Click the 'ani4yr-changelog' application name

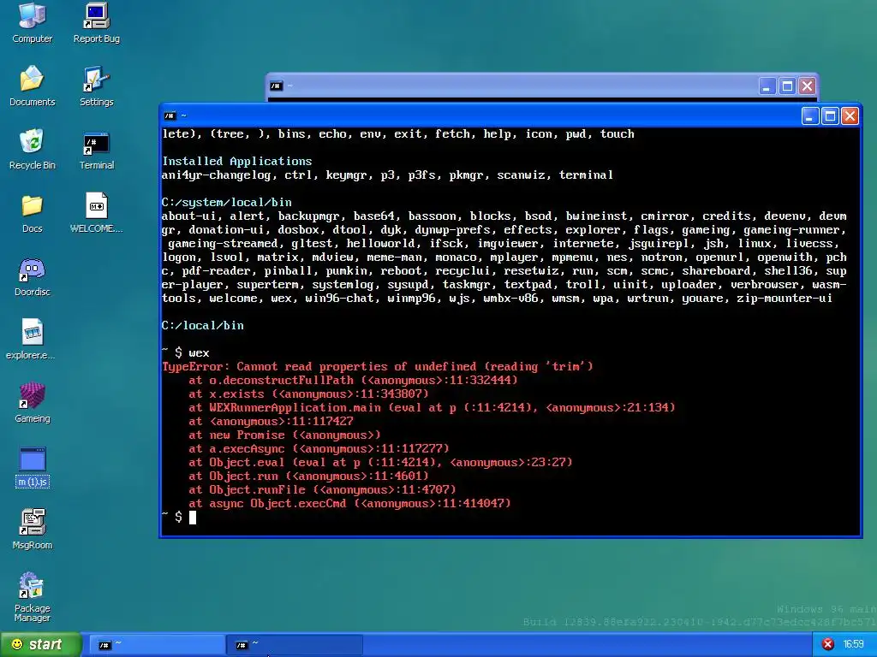216,175
